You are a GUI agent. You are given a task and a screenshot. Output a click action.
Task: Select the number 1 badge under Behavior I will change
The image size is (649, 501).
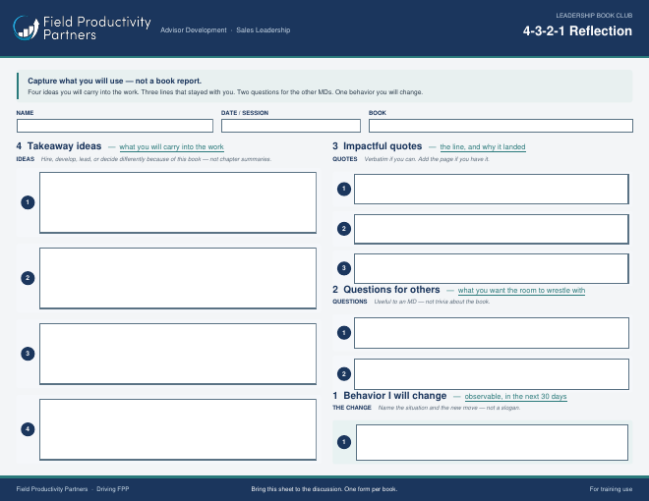[344, 442]
